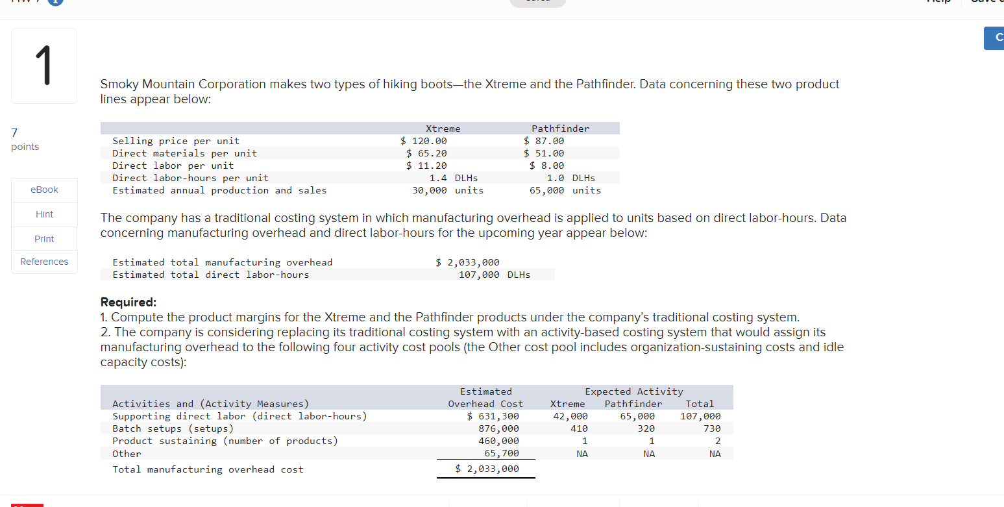Open the References link in sidebar
Screen dimensions: 1004x507
44,262
